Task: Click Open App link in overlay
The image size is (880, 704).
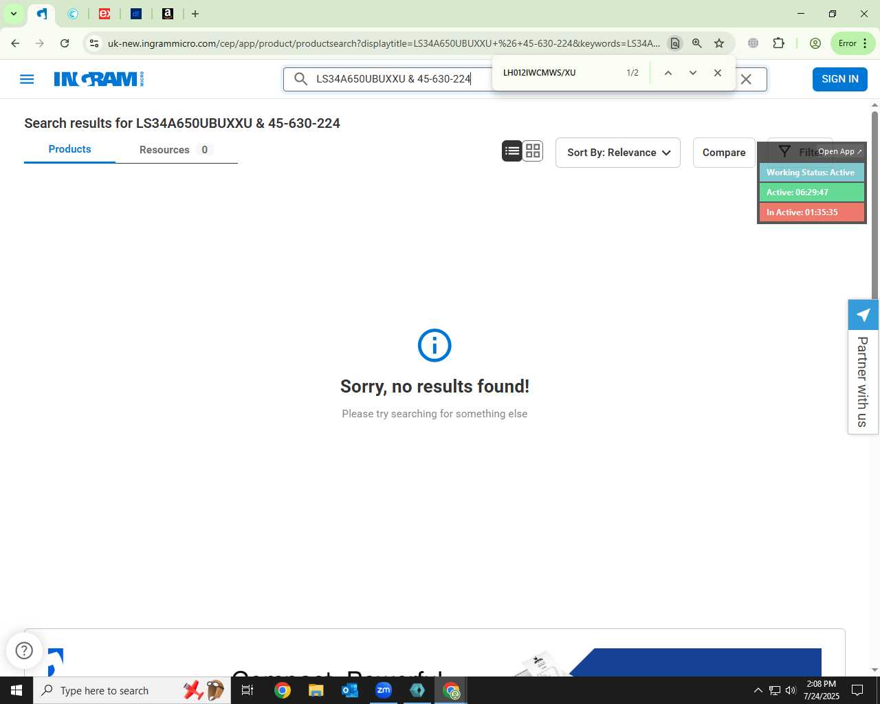Action: click(x=839, y=151)
